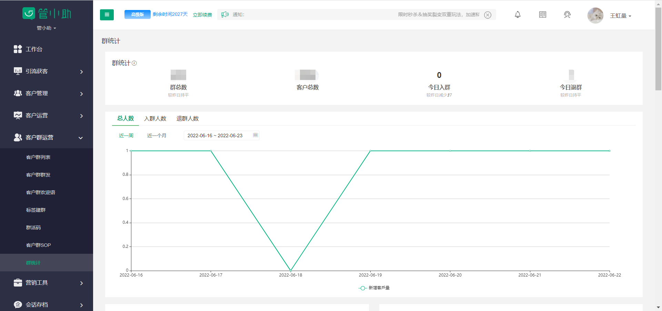Viewport: 662px width, 311px height.
Task: Open the notification bell
Action: click(x=518, y=14)
